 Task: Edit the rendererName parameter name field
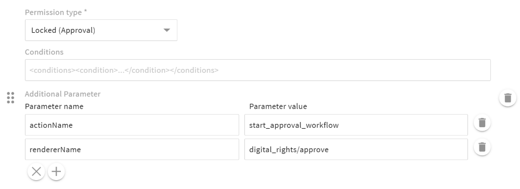click(x=132, y=150)
